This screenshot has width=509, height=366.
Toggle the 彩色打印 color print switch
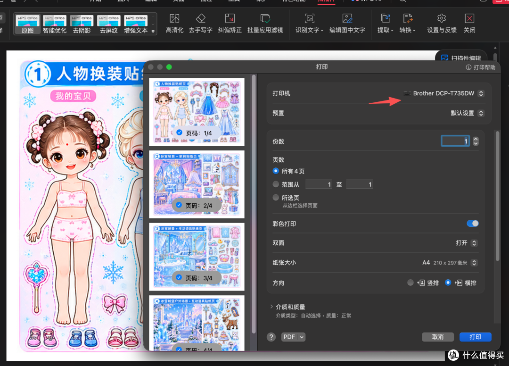click(473, 224)
